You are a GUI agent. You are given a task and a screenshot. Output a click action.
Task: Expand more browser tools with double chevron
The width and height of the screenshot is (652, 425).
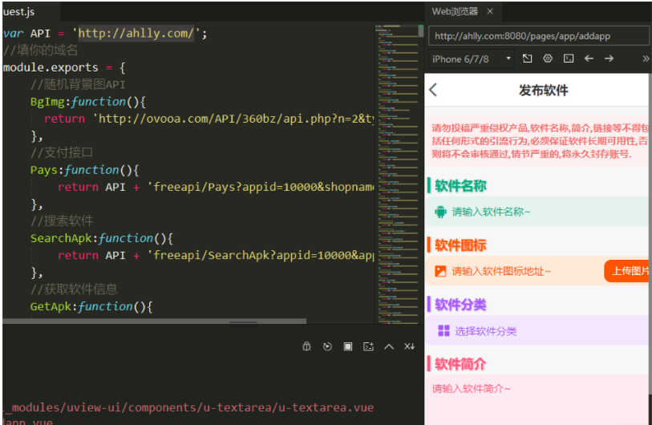pos(646,59)
